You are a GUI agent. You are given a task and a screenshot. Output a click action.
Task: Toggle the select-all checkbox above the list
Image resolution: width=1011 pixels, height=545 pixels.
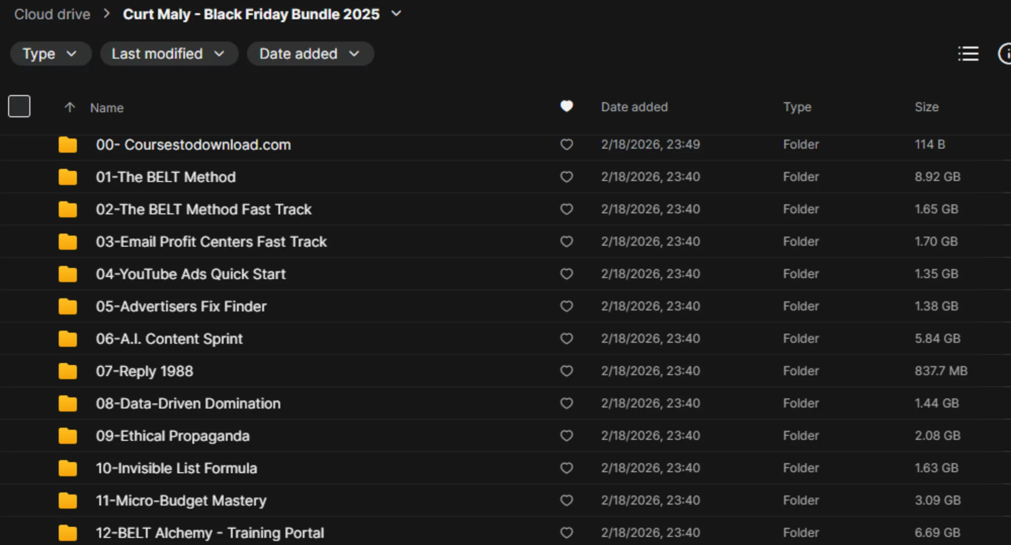coord(19,106)
